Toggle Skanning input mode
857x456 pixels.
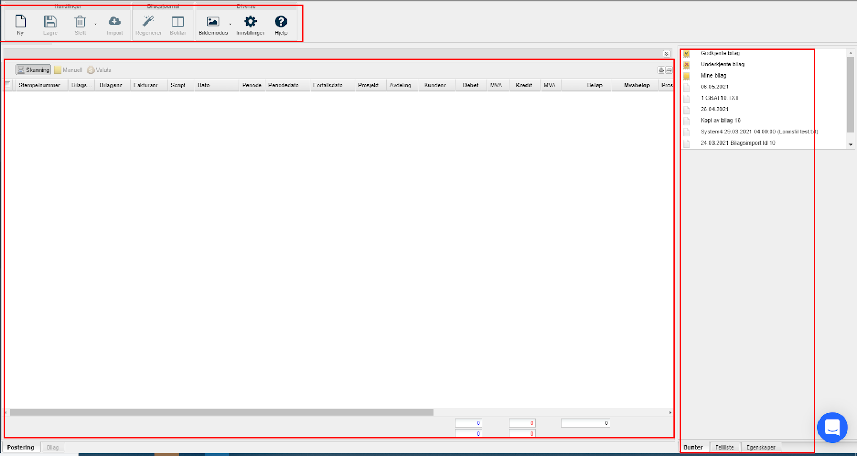33,70
